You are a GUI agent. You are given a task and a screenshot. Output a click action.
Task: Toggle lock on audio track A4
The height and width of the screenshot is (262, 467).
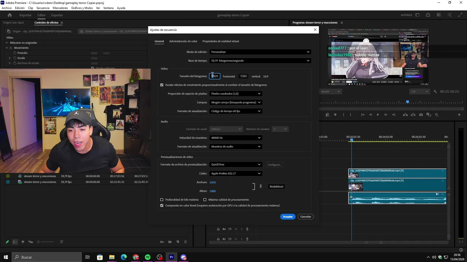218,229
